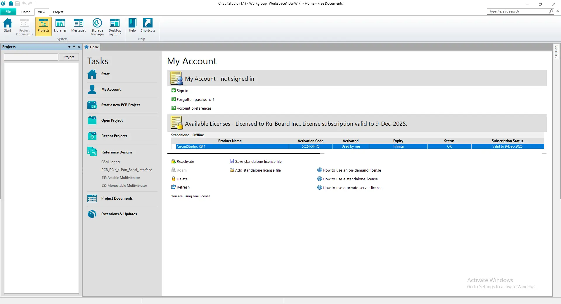561x304 pixels.
Task: Click the Valid to 9-Dec-2025 cell
Action: [x=508, y=146]
